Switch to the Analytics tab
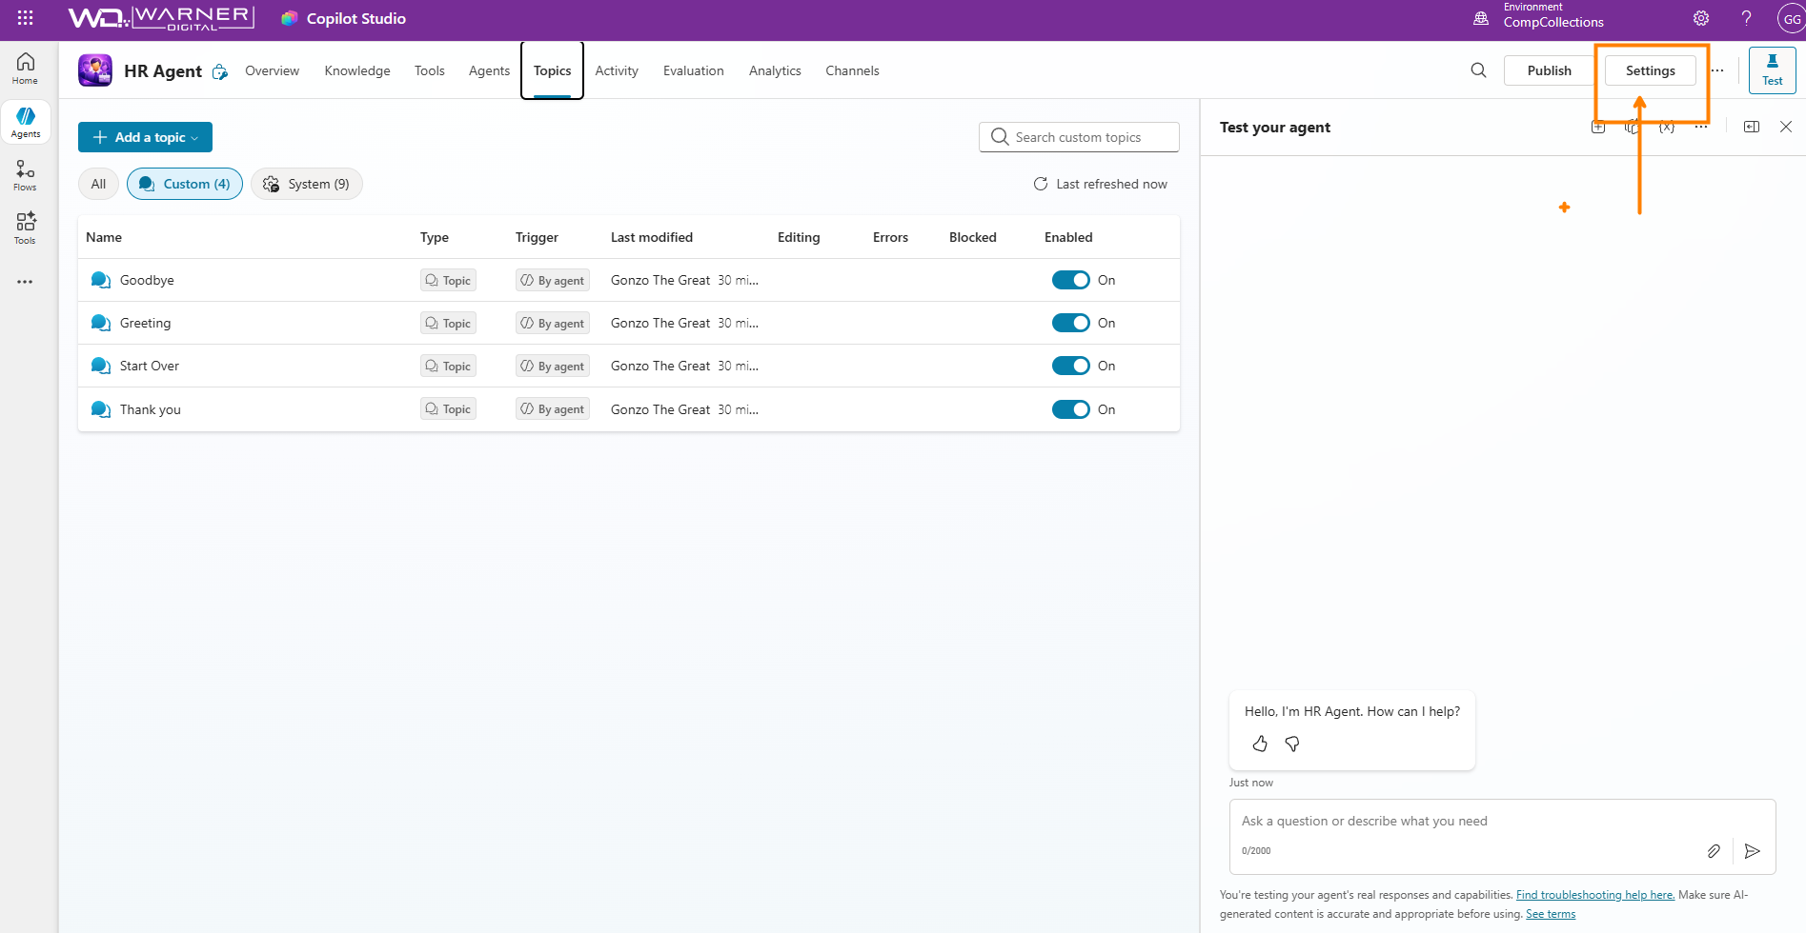Screen dimensions: 1806x933 click(x=775, y=70)
